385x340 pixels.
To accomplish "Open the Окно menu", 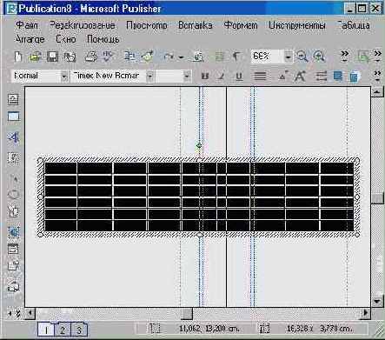I will coord(66,39).
